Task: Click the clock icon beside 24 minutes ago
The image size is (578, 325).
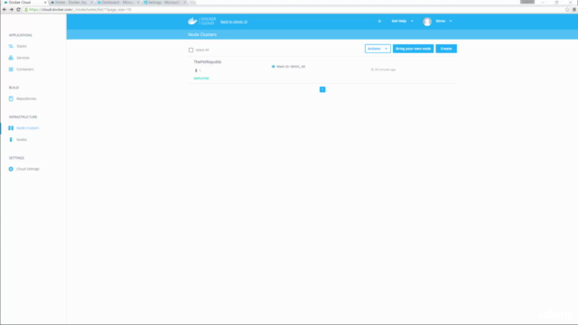Action: (x=372, y=70)
